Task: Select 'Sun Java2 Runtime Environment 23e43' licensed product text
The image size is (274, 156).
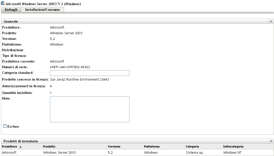Action: tap(79, 80)
